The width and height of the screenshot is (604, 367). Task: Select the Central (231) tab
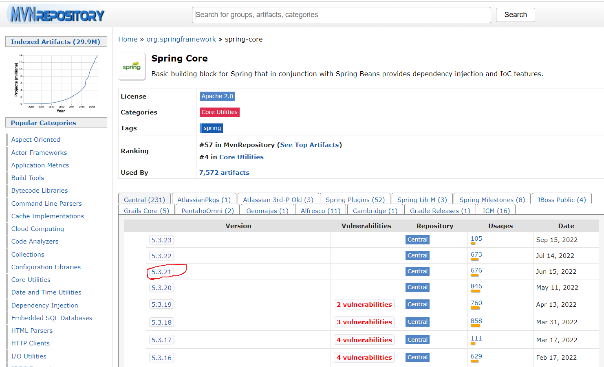click(x=144, y=200)
